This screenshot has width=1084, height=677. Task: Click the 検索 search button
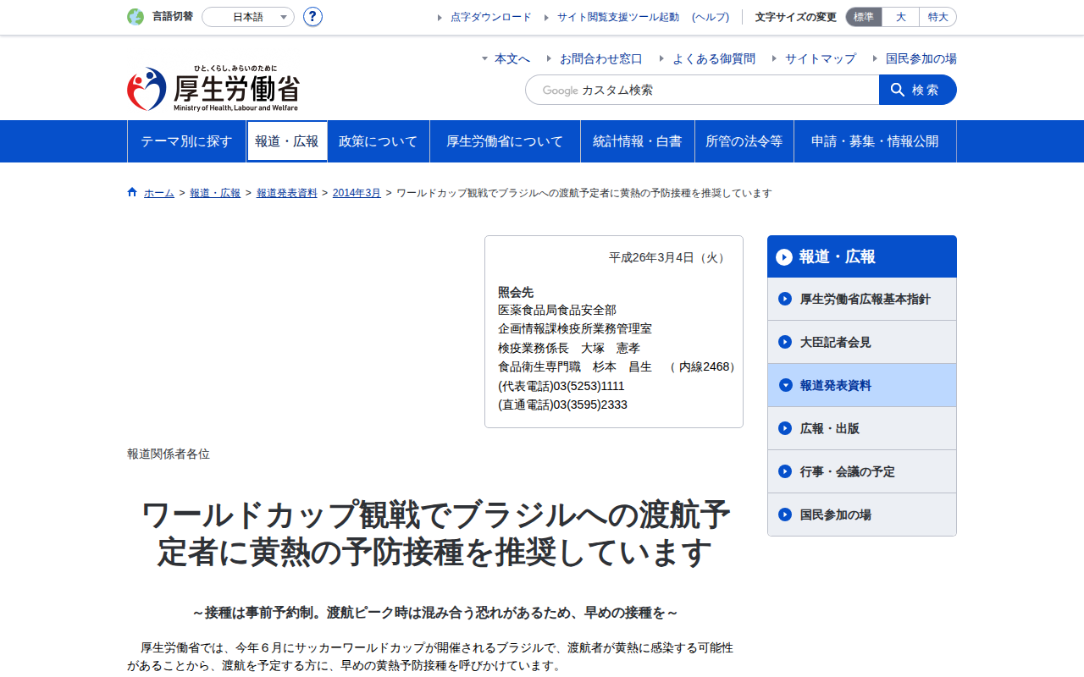click(x=918, y=90)
